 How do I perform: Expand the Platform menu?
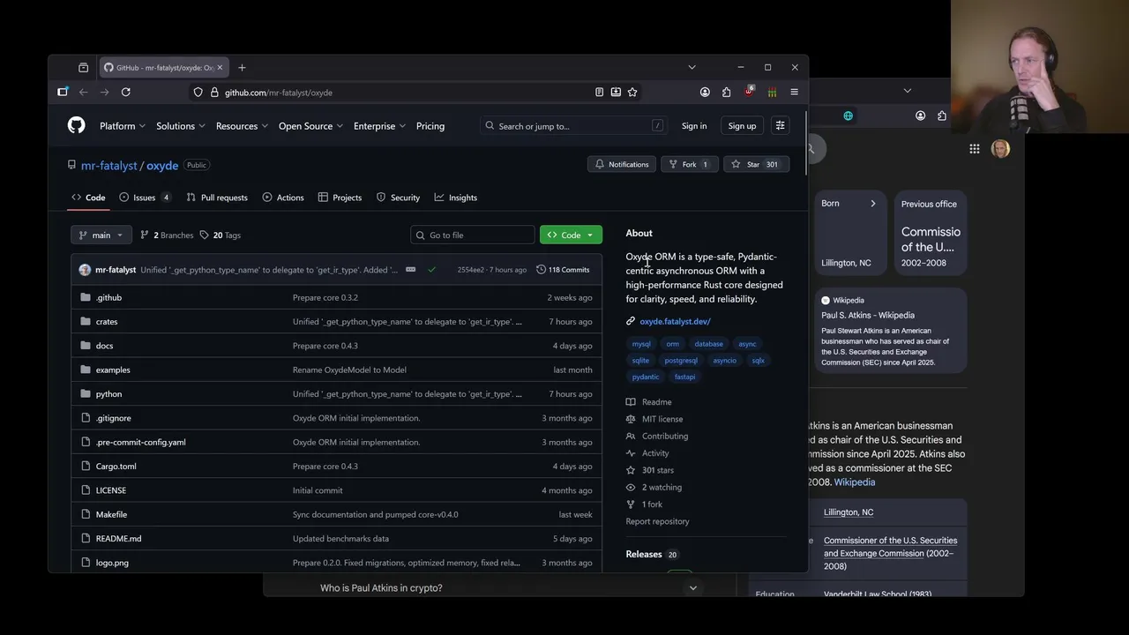pyautogui.click(x=123, y=126)
